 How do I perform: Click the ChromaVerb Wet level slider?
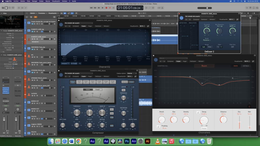(250, 126)
